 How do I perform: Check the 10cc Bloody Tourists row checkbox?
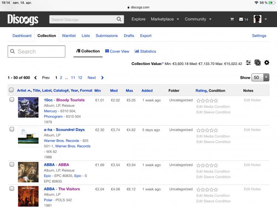[12, 99]
